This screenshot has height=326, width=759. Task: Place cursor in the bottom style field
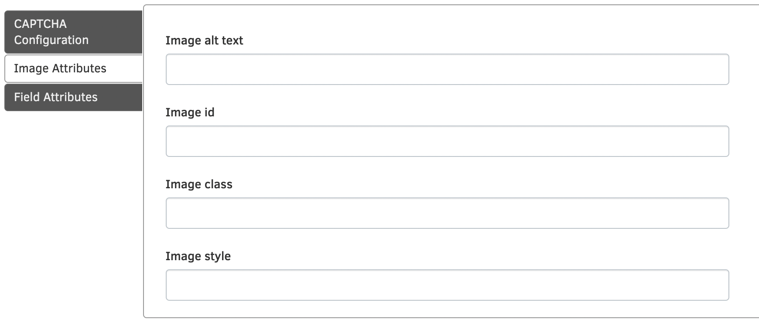(x=447, y=285)
